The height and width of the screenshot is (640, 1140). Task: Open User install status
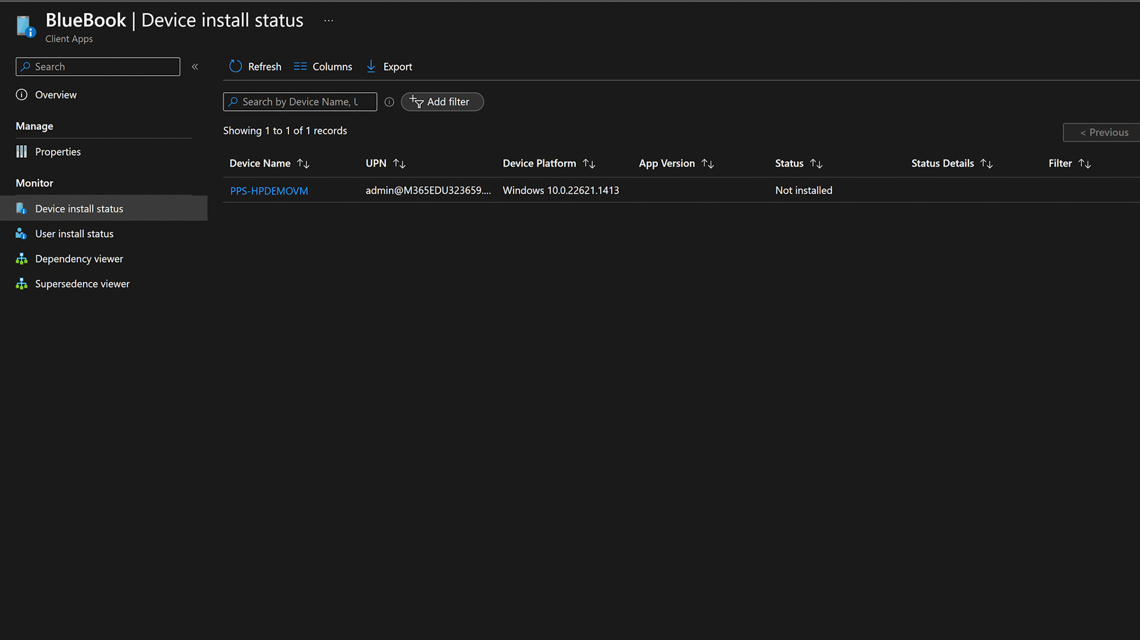[x=74, y=234]
